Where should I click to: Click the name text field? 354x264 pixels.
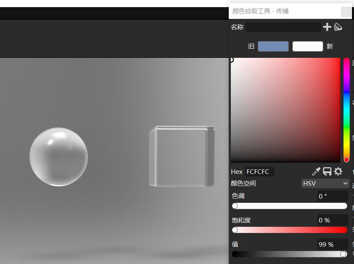point(283,27)
